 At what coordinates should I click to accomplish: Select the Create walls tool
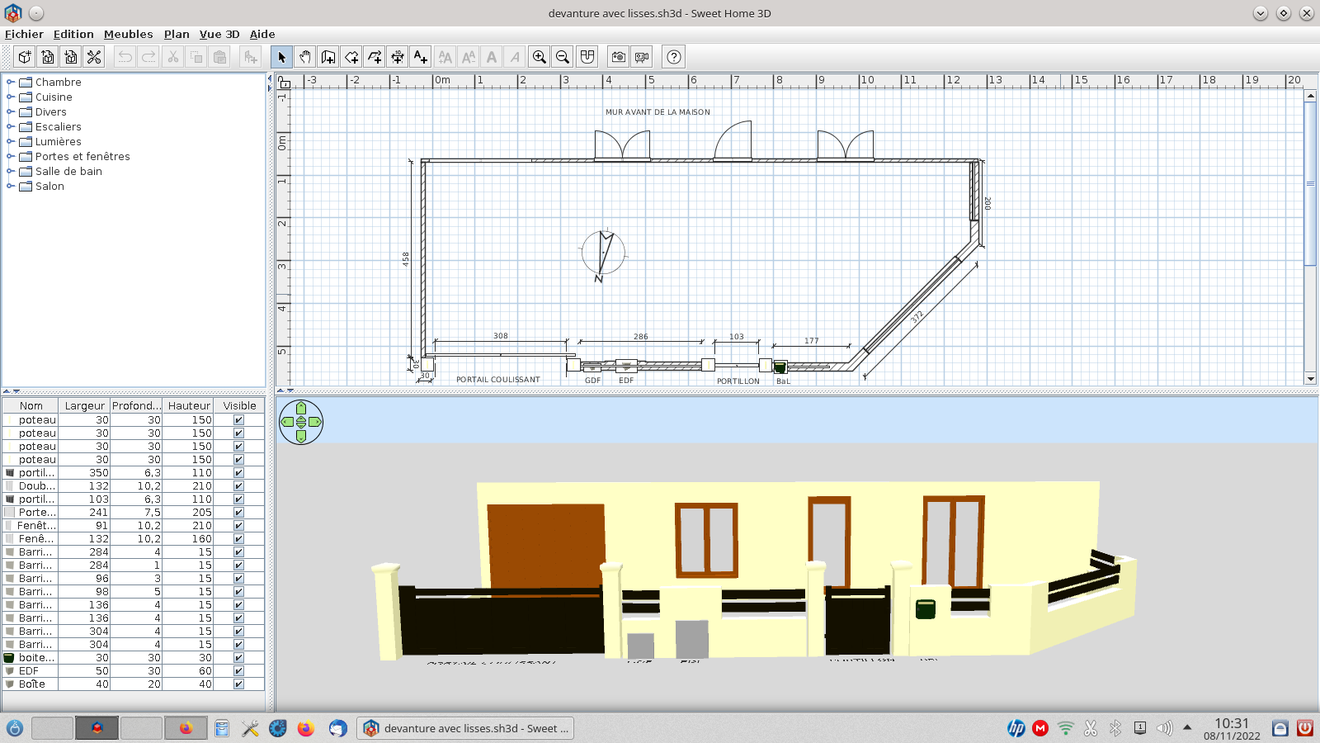pos(328,57)
